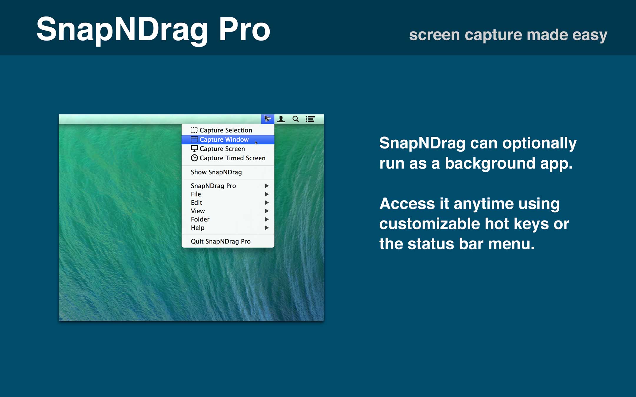Expand the SnapNDrag Pro submenu
The width and height of the screenshot is (636, 397).
[x=267, y=186]
